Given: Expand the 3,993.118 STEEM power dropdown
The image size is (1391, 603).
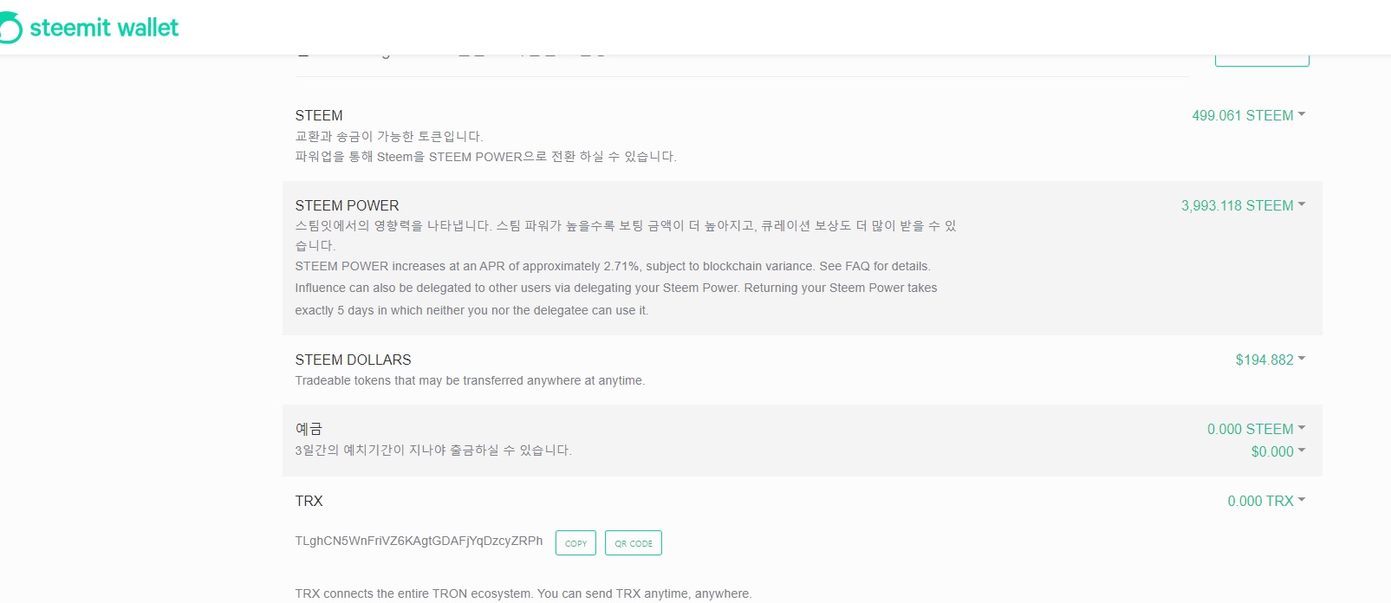Looking at the screenshot, I should point(1243,205).
